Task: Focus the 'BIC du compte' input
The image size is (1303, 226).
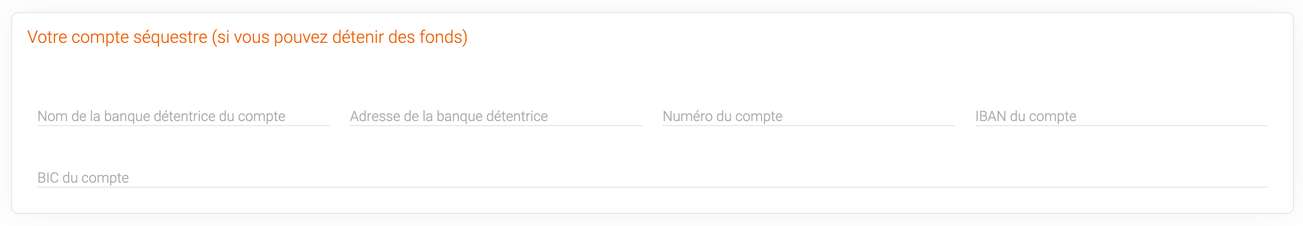Action: point(651,178)
